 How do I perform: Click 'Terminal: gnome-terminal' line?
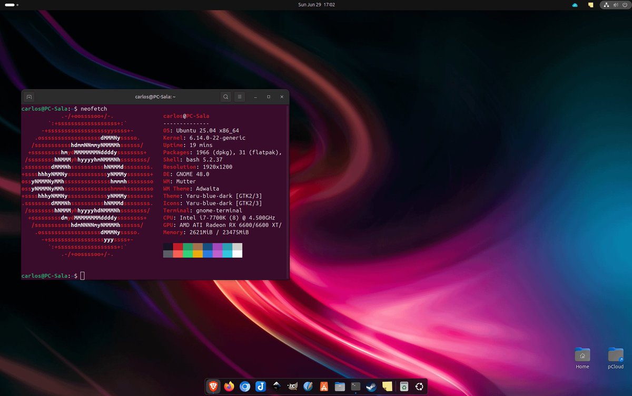(x=203, y=210)
